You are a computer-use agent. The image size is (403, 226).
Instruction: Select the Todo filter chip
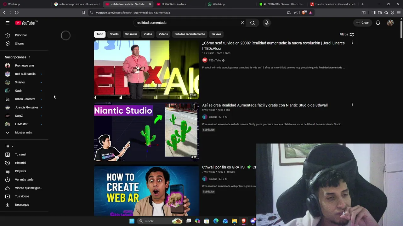point(100,34)
